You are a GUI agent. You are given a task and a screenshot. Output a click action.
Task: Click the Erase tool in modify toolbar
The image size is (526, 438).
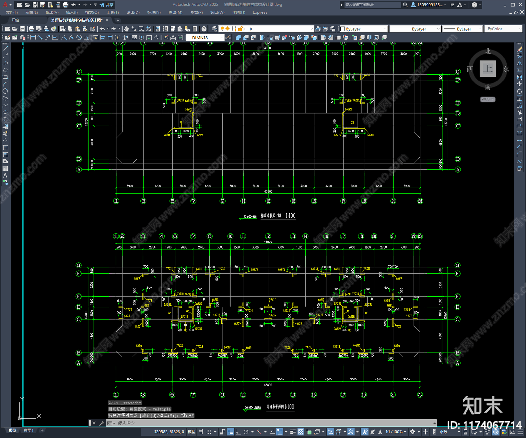(x=519, y=49)
